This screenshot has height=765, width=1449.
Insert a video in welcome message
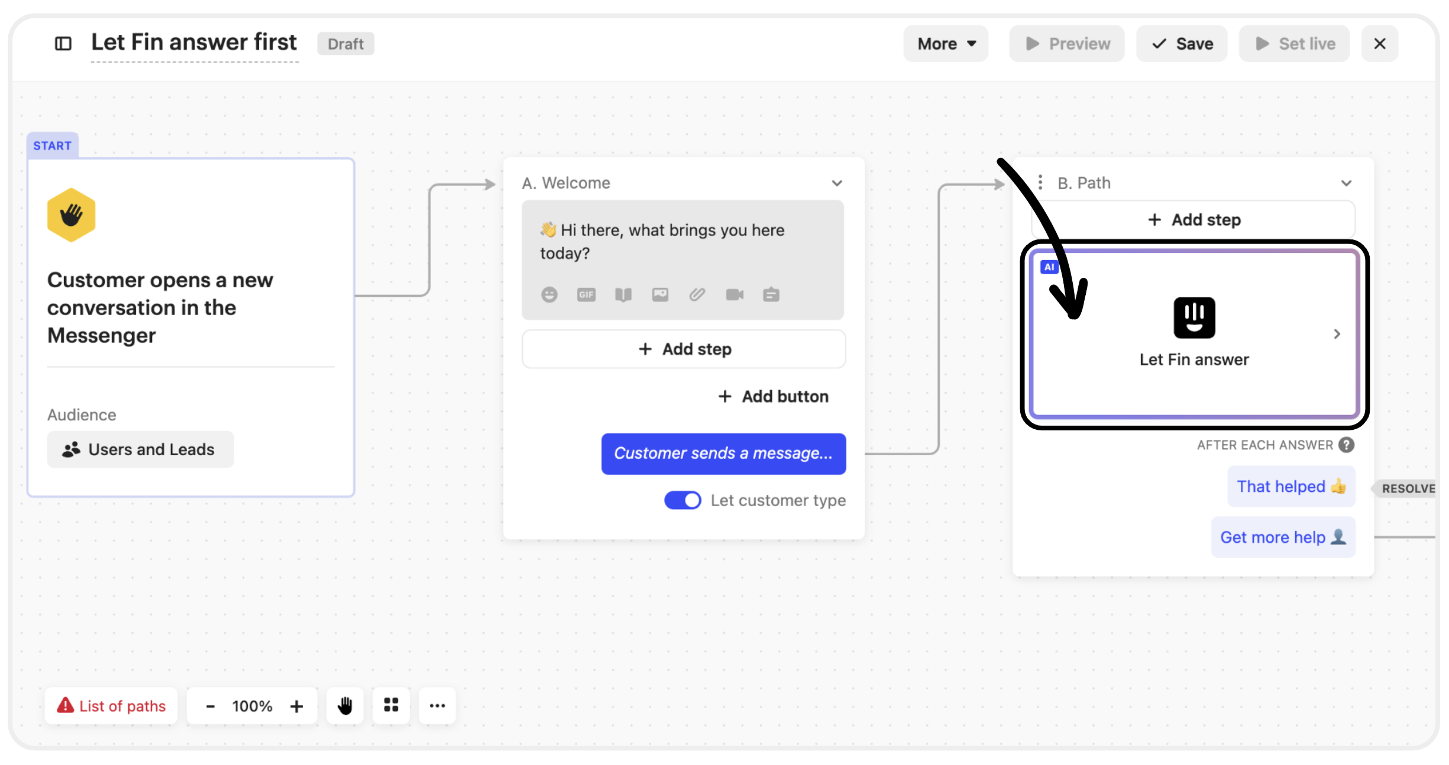[735, 294]
